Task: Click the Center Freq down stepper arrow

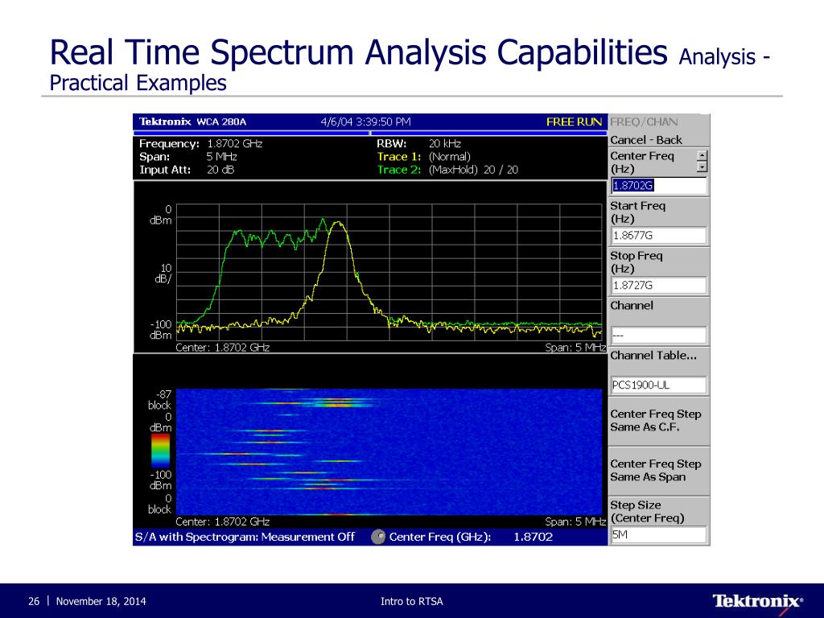Action: [x=702, y=167]
